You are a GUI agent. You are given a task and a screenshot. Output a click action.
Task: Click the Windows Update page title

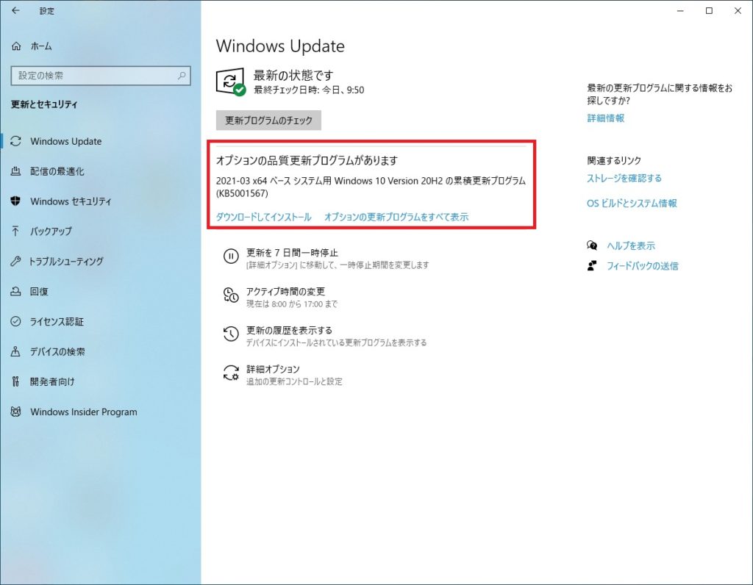[x=280, y=46]
